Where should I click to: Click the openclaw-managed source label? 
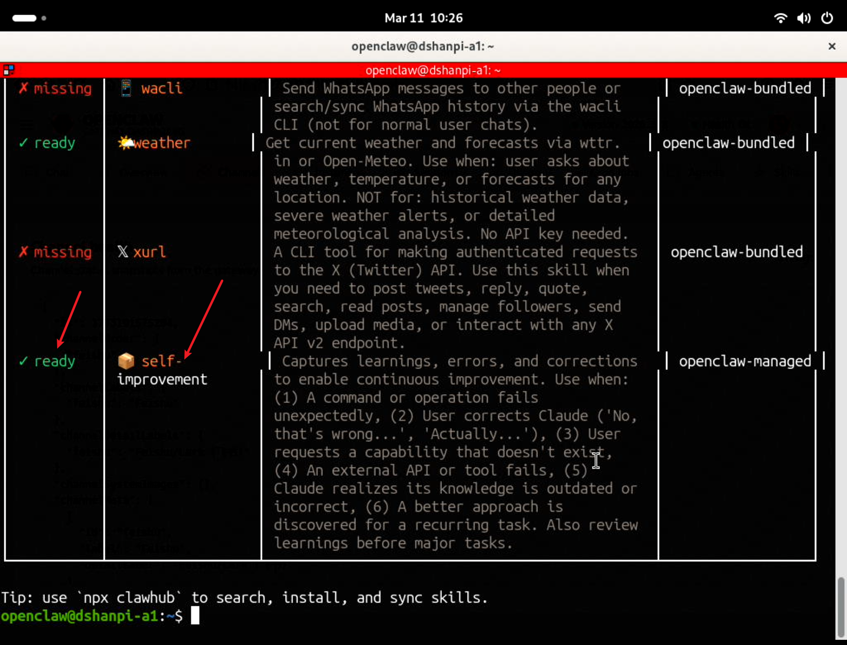745,361
